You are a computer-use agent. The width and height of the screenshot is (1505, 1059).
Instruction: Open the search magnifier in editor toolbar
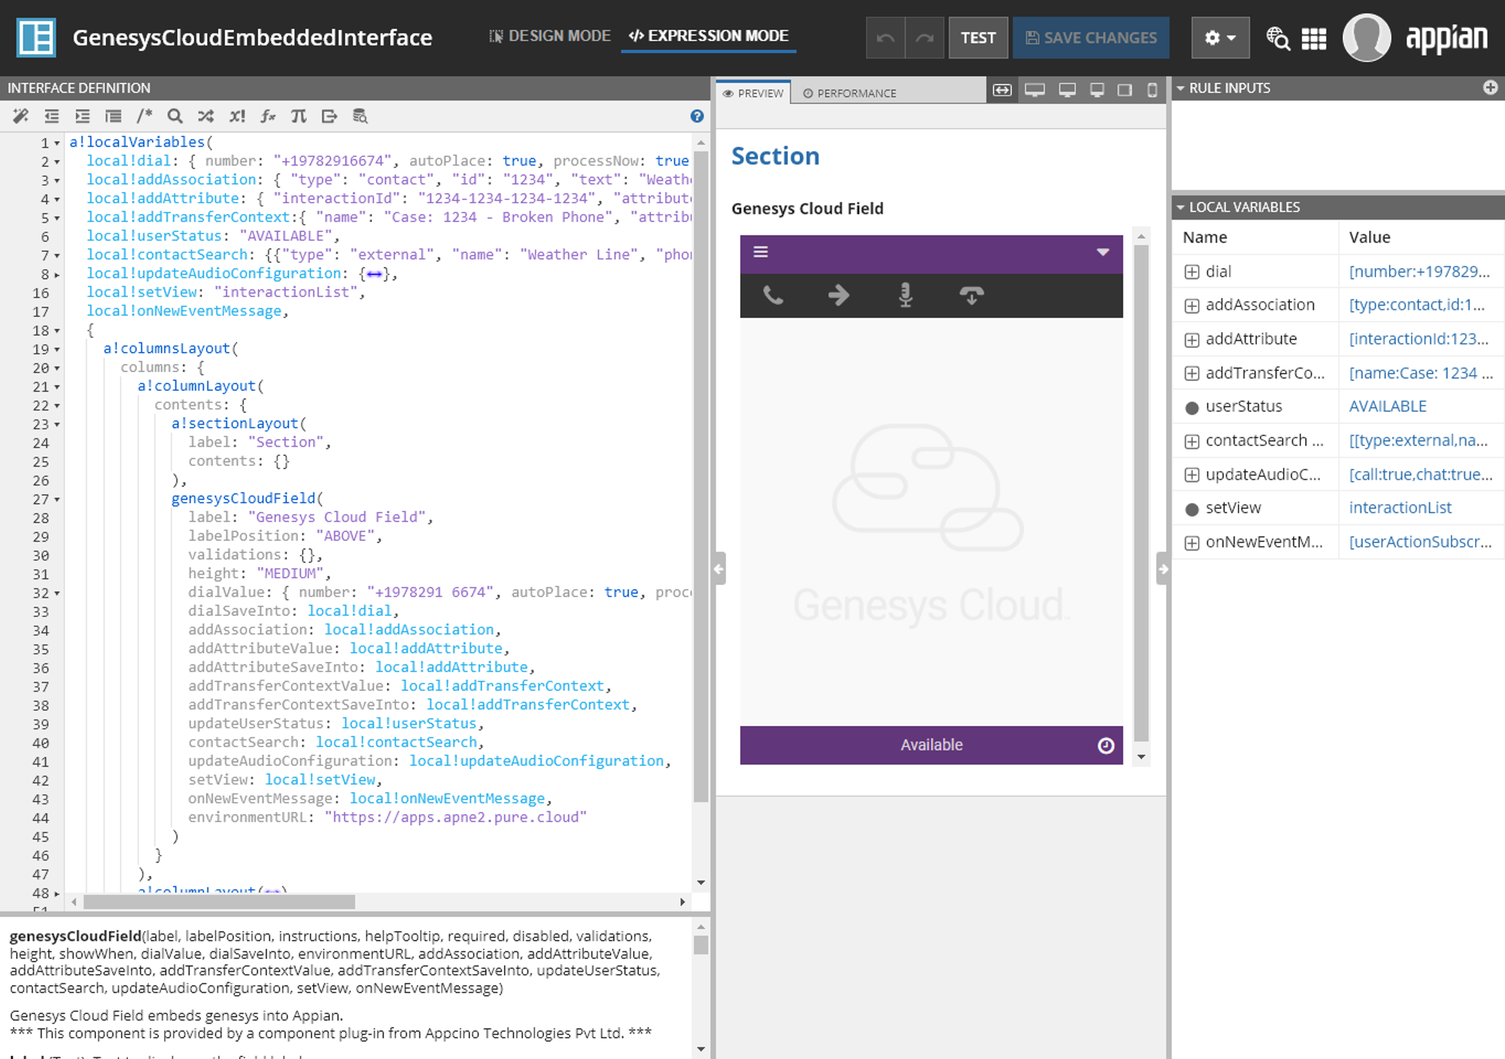[x=174, y=116]
